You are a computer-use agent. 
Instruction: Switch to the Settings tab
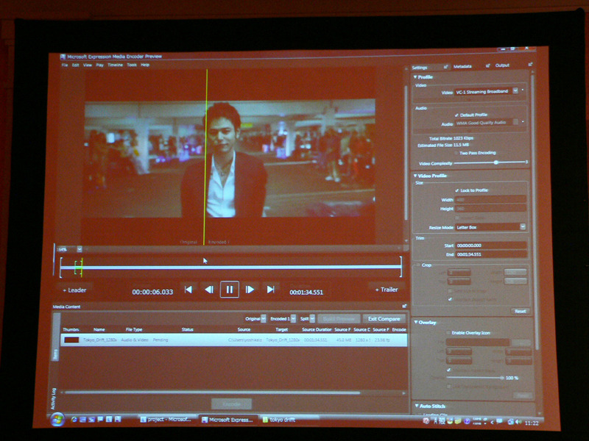point(420,68)
